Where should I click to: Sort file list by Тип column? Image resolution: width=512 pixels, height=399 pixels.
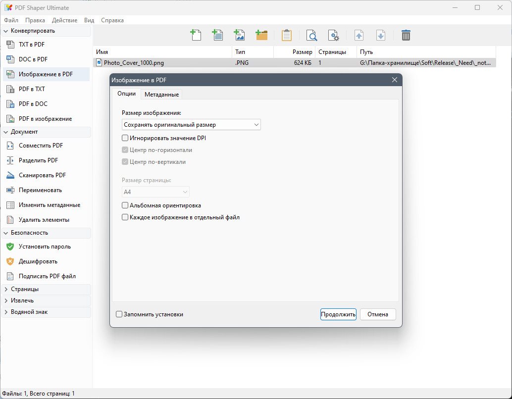[253, 52]
